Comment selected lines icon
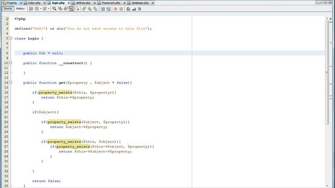 128,9
